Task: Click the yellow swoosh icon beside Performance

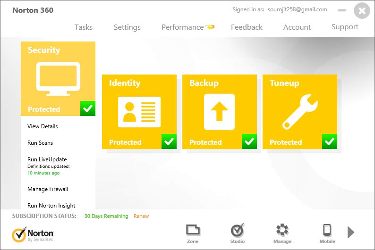Action: coord(210,27)
